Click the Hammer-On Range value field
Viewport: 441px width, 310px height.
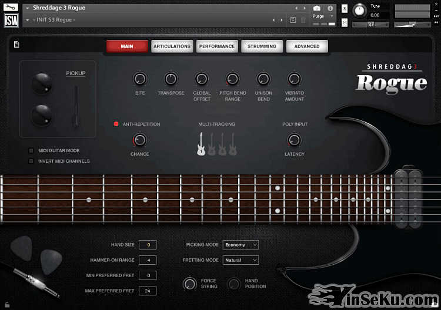pos(148,260)
